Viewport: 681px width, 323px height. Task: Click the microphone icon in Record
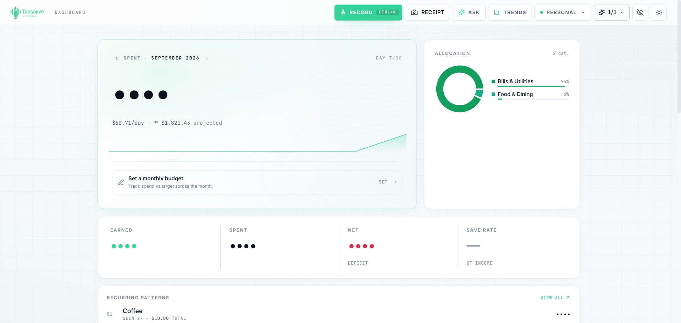point(343,12)
